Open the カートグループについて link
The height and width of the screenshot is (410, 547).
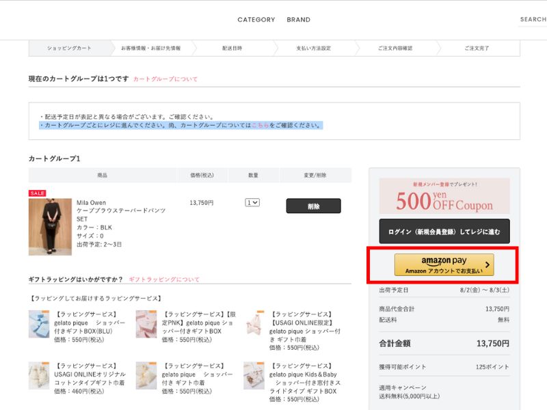pos(165,79)
